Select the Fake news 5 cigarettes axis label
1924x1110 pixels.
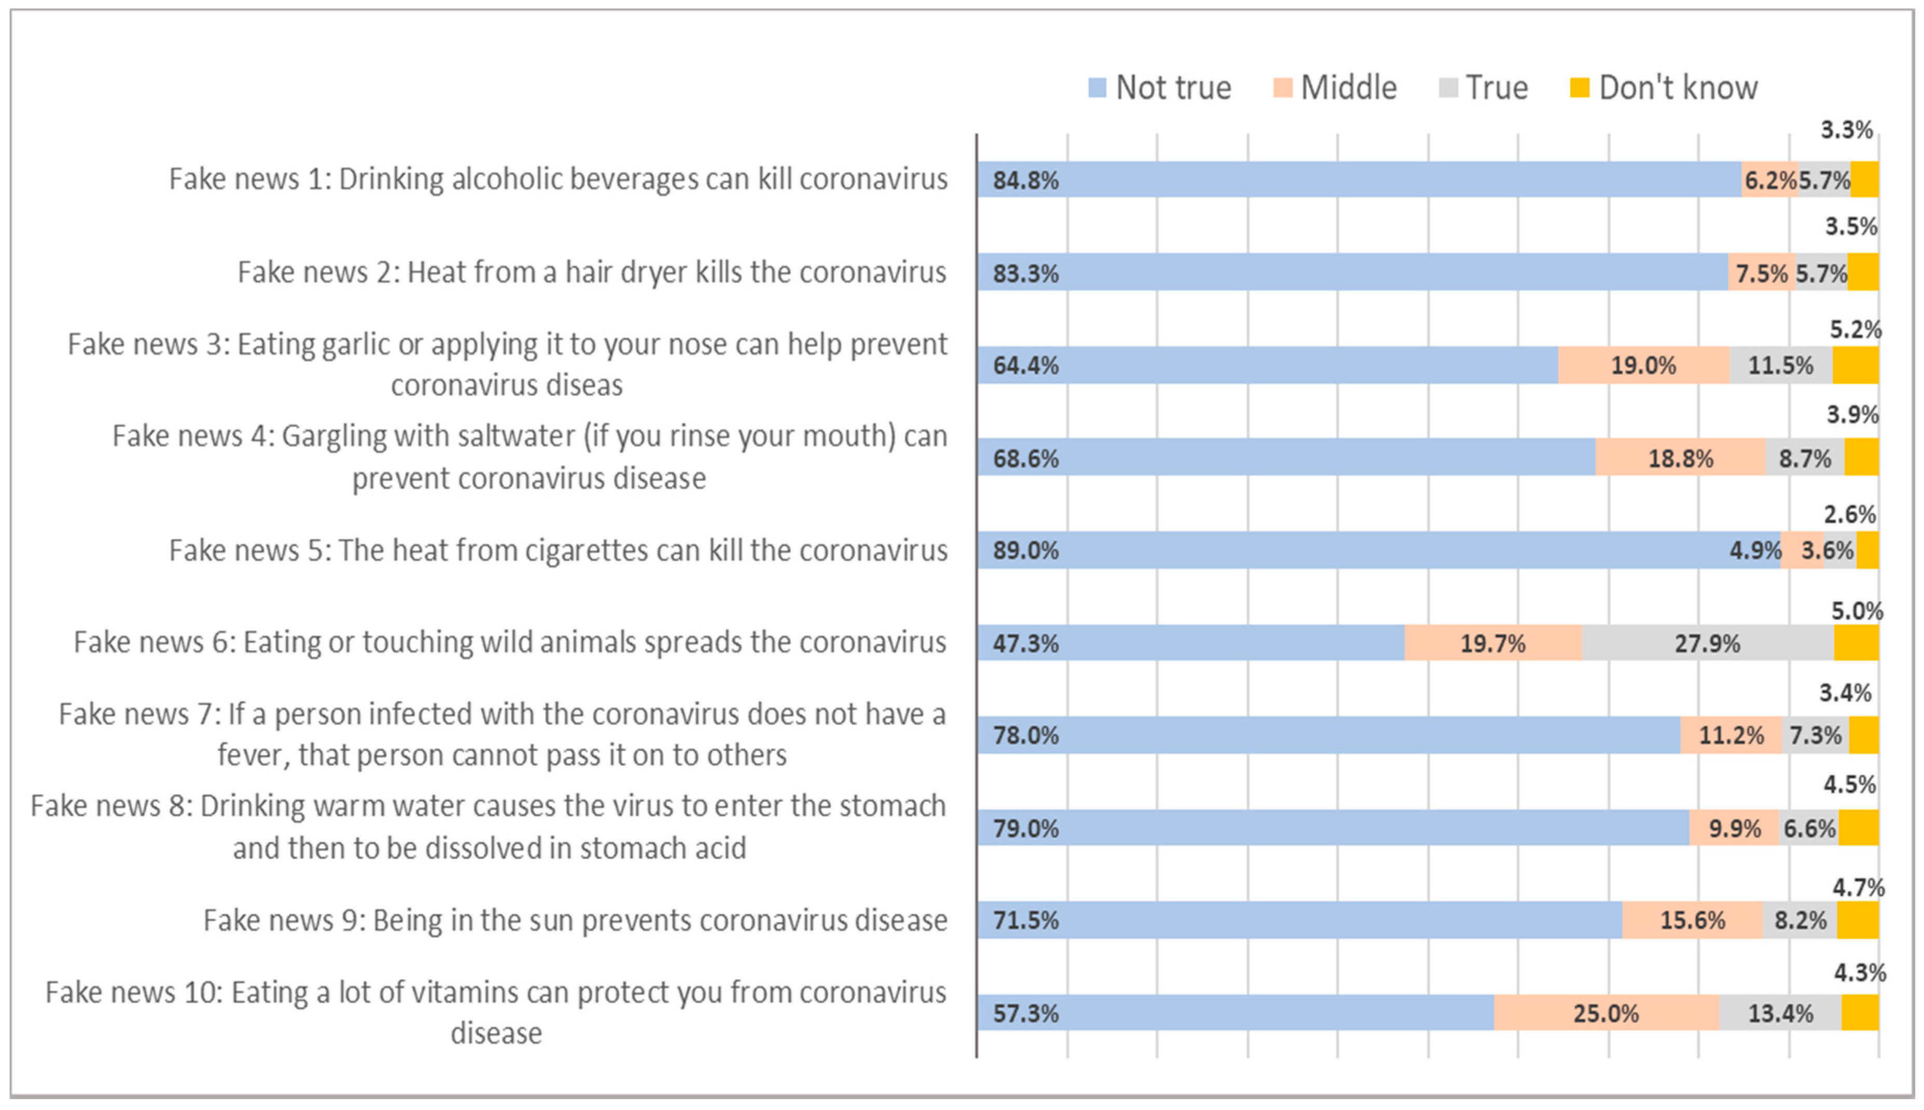tap(558, 551)
